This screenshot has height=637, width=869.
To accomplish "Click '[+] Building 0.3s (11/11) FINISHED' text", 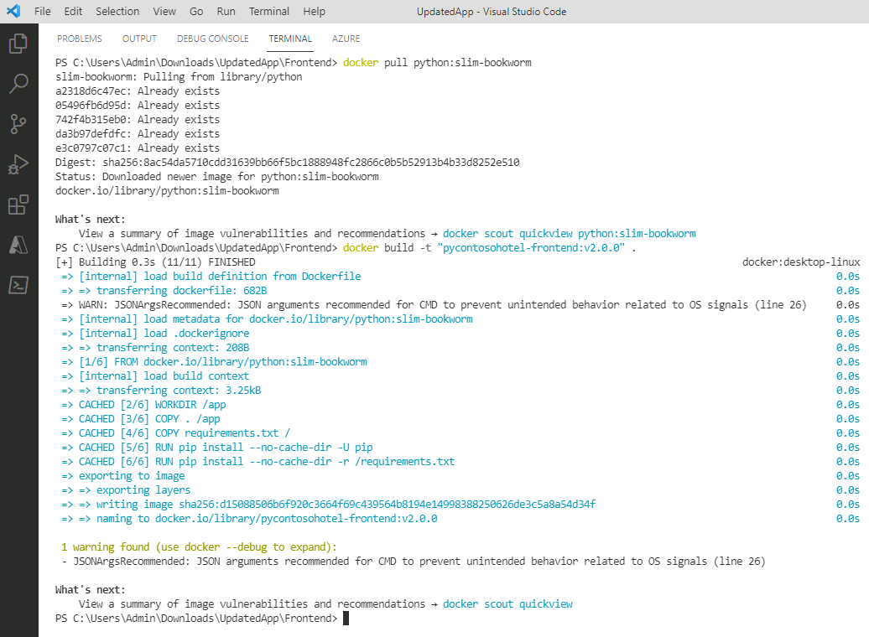I will point(155,262).
